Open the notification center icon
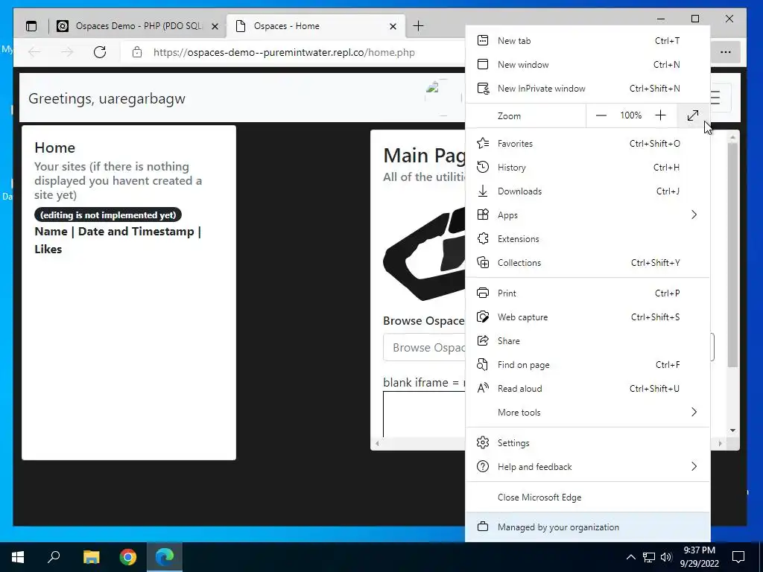This screenshot has height=572, width=763. tap(738, 557)
